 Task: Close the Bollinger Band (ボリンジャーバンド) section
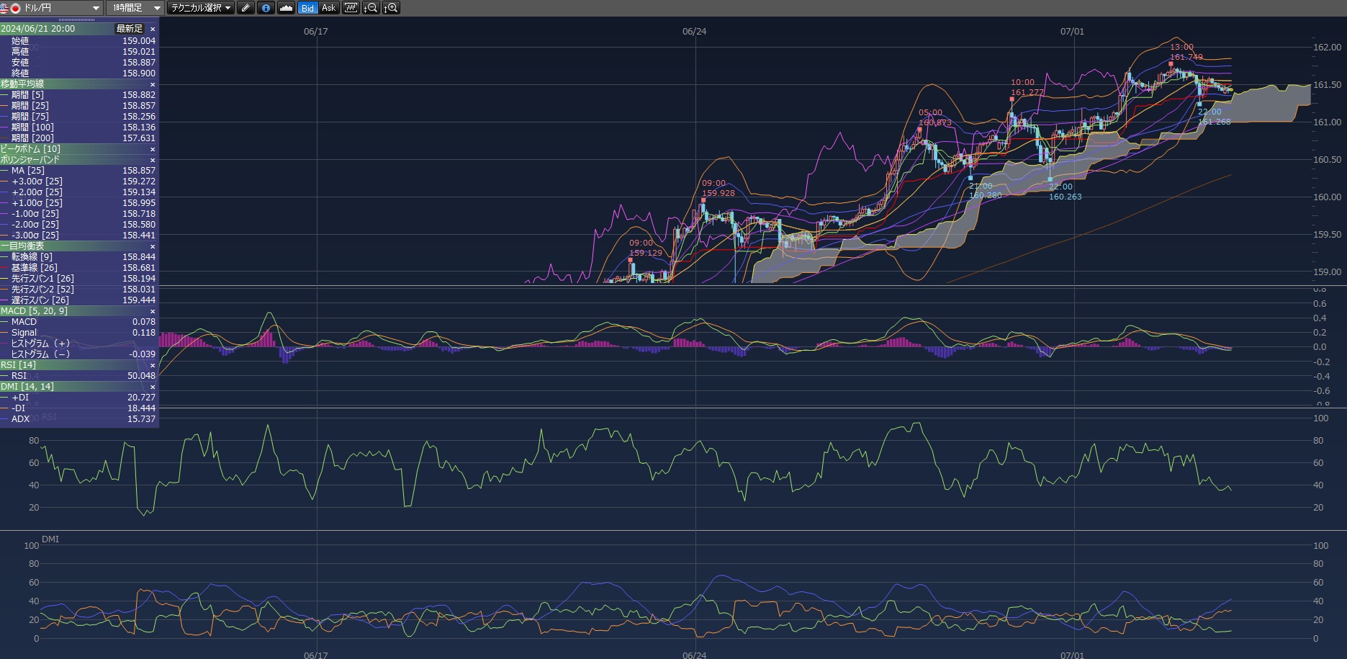tap(153, 160)
